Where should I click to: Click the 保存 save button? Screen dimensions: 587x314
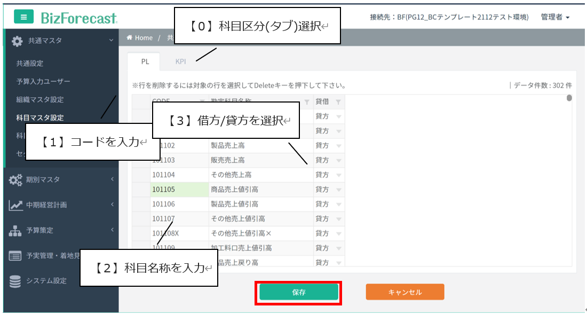tap(298, 292)
